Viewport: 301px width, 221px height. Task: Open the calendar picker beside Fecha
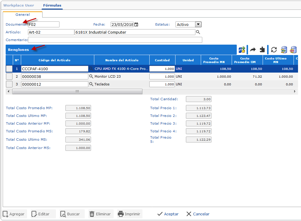[x=136, y=24]
